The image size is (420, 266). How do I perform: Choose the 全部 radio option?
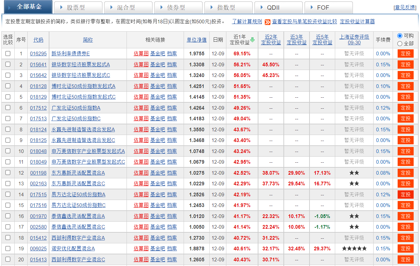[x=400, y=44]
